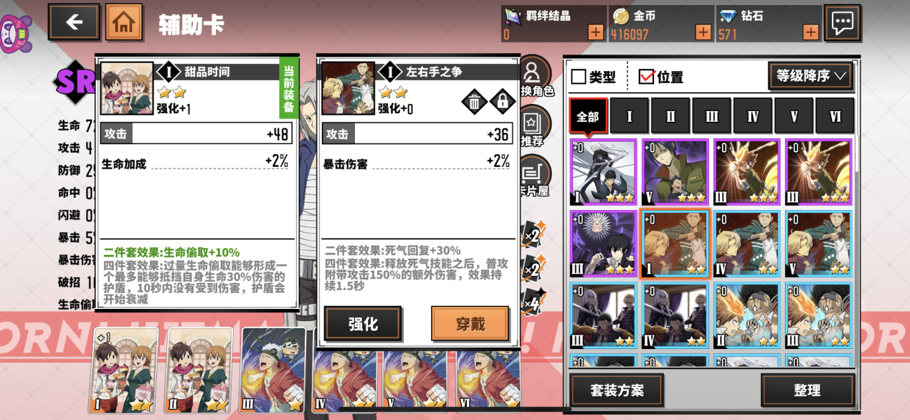
Task: Enable the 类型 filter checkbox
Action: click(579, 77)
